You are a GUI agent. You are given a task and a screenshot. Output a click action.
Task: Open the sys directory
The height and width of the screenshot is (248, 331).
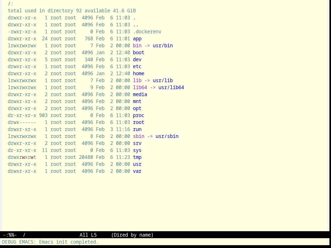137,150
